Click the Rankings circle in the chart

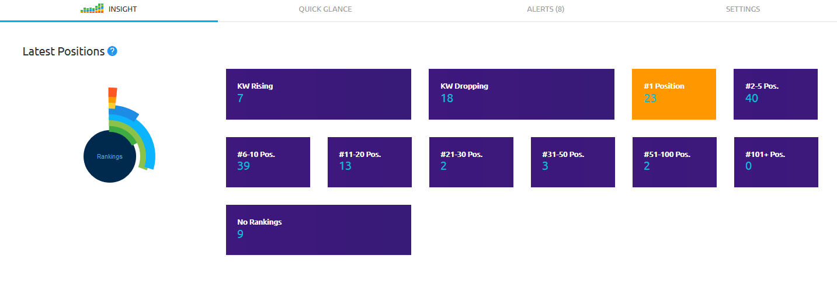(110, 156)
